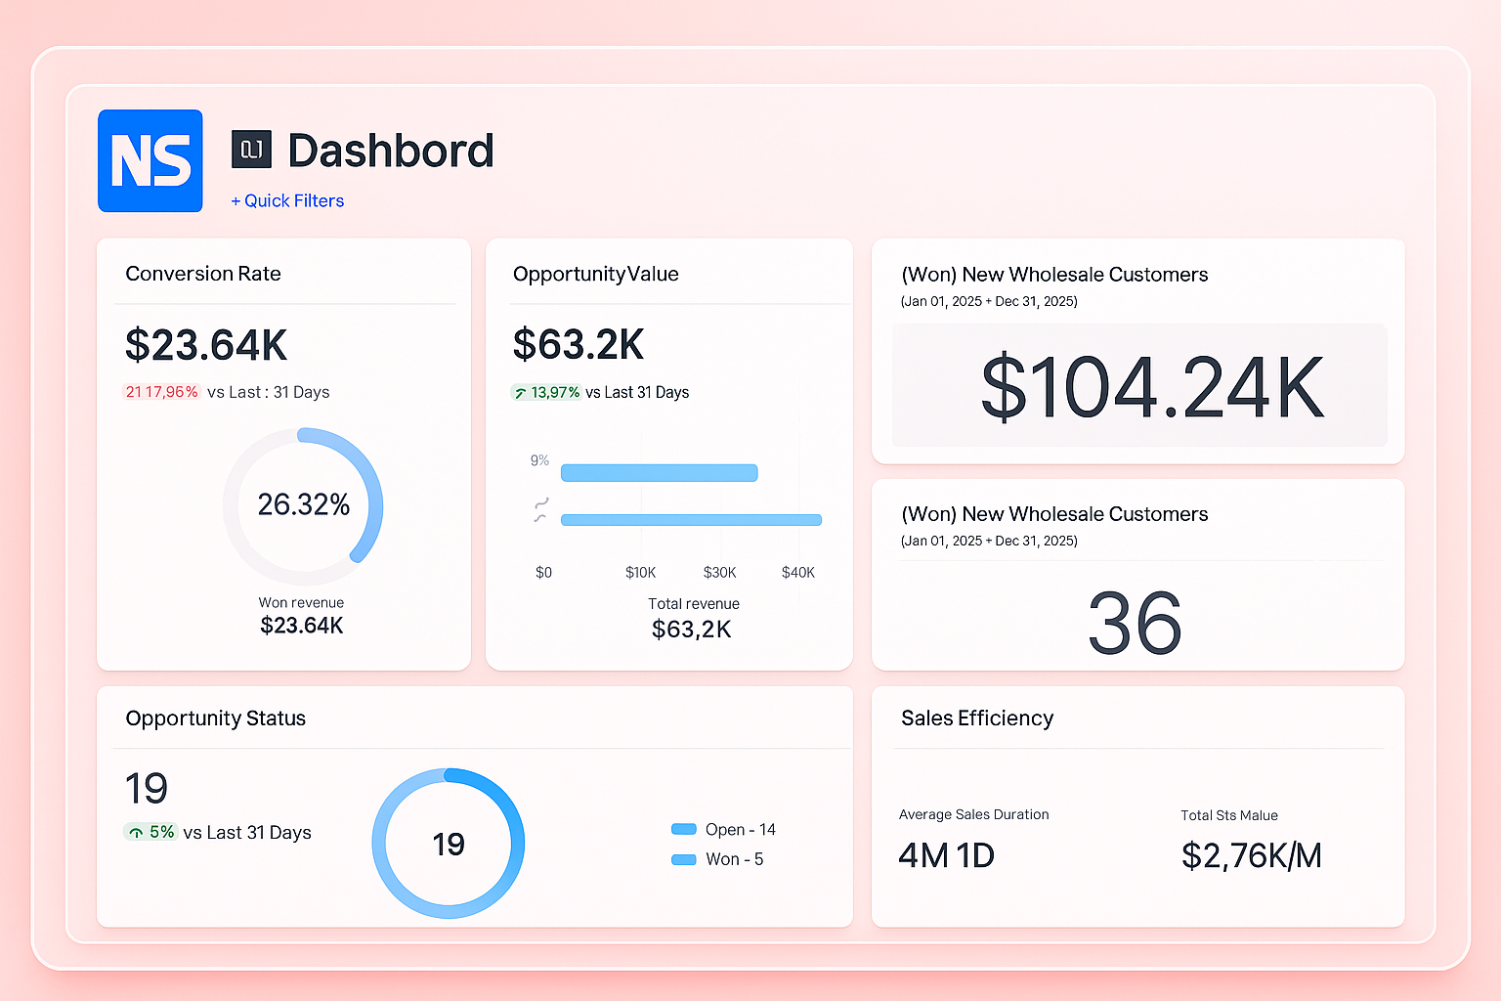
Task: Click the $104.24K wholesale customers value
Action: click(x=1151, y=388)
